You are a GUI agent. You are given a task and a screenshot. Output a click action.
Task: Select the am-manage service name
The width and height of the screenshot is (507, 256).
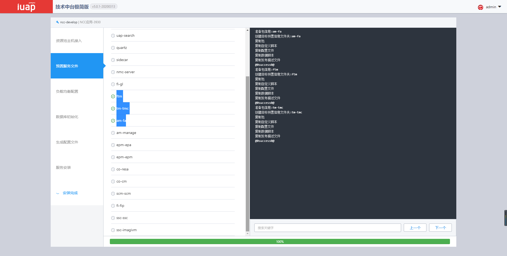(x=126, y=133)
